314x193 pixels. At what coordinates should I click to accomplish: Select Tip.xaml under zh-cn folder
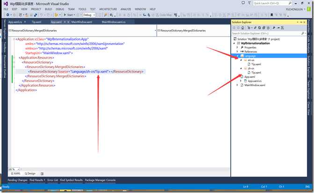pos(256,73)
